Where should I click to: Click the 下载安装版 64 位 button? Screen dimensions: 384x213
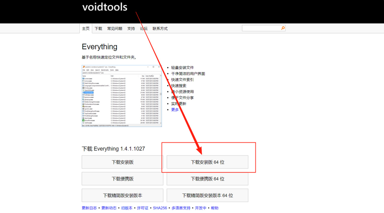208,162
